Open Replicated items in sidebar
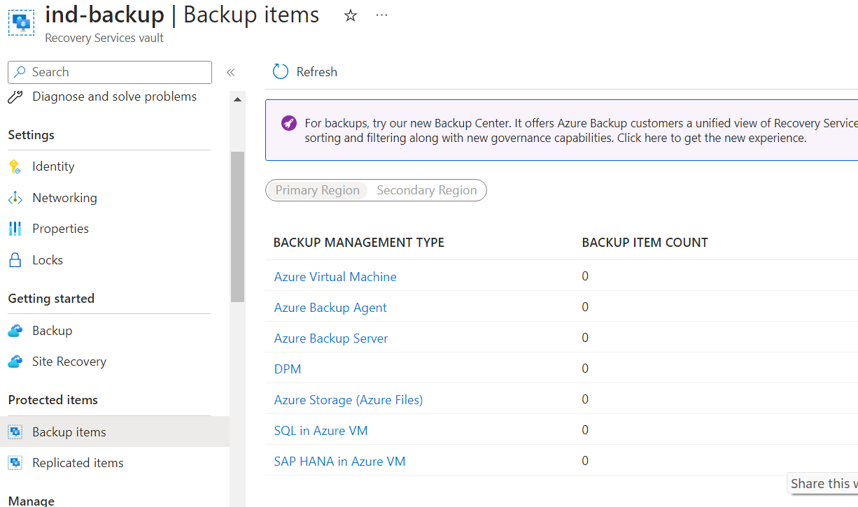 tap(78, 463)
